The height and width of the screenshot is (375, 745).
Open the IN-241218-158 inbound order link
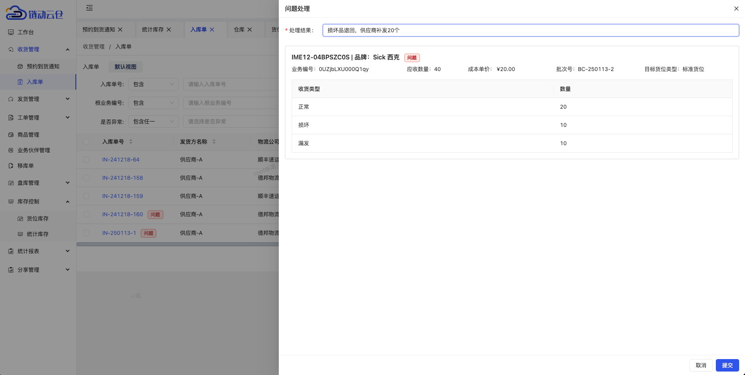(122, 178)
